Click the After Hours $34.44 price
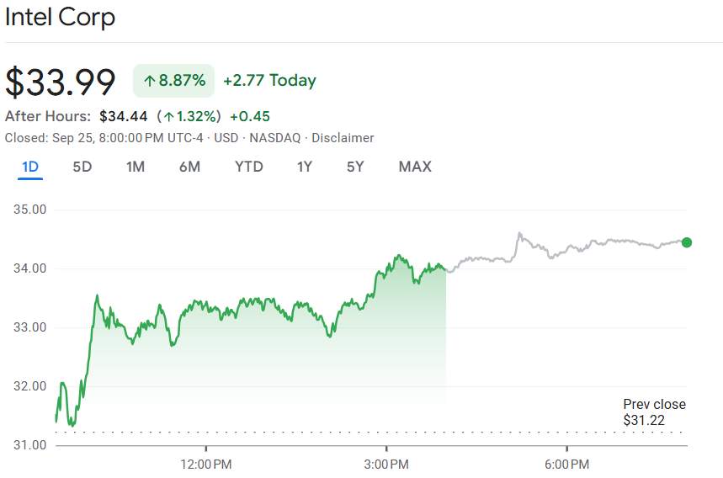Viewport: 723px width, 478px height. pyautogui.click(x=123, y=116)
